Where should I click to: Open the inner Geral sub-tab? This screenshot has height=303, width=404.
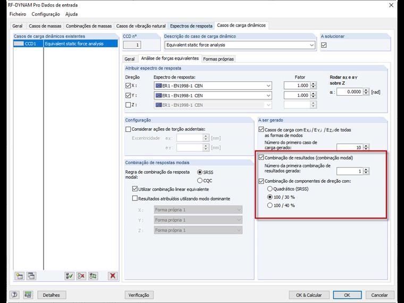(130, 59)
